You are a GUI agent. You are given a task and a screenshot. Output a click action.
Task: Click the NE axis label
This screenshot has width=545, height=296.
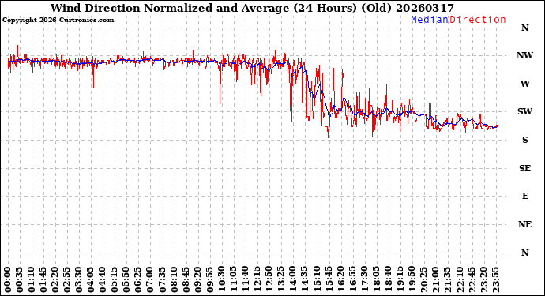(524, 224)
